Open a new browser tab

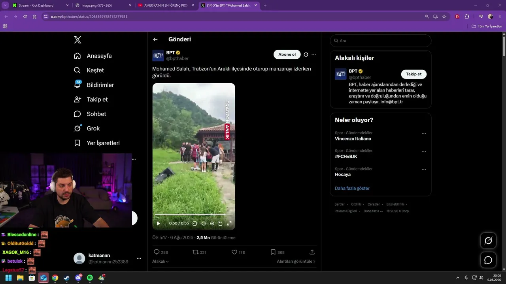click(265, 6)
